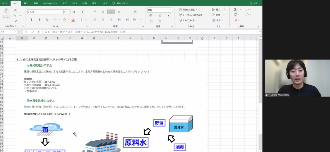The image size is (330, 152).
Task: Open Sort and Filter icon
Action: tap(247, 9)
